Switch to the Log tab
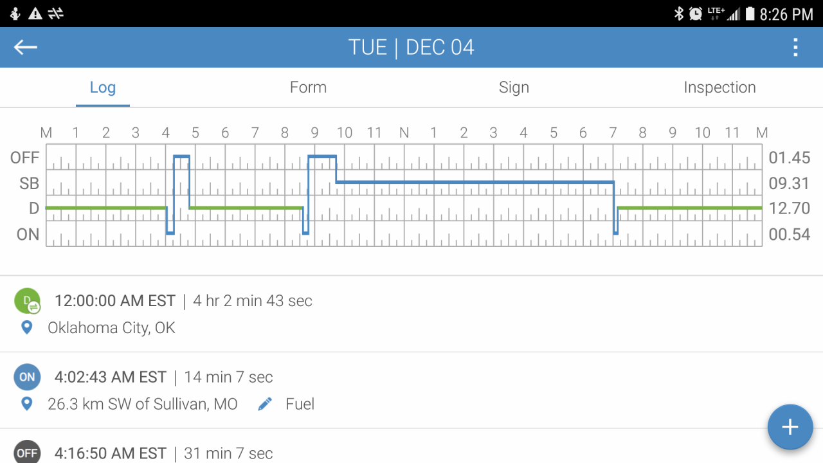The height and width of the screenshot is (463, 823). coord(103,87)
